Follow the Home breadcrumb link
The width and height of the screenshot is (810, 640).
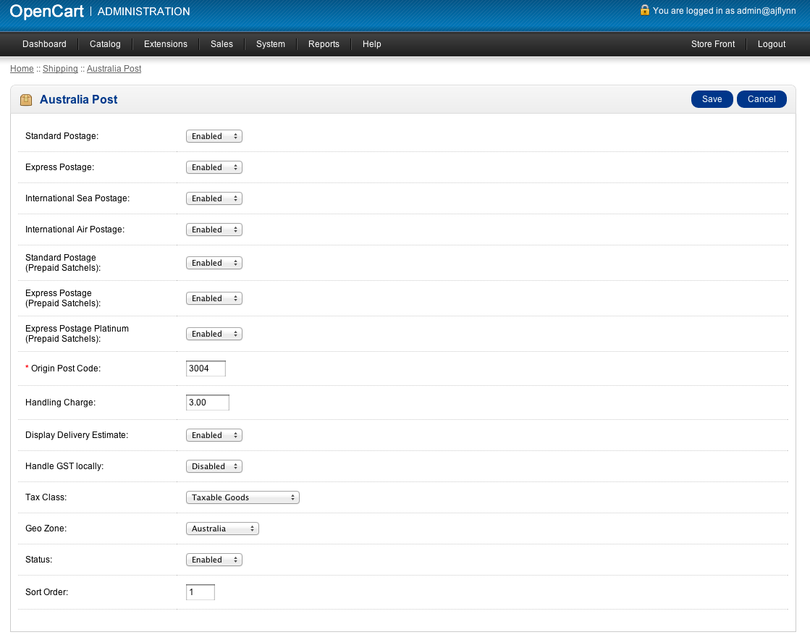22,69
